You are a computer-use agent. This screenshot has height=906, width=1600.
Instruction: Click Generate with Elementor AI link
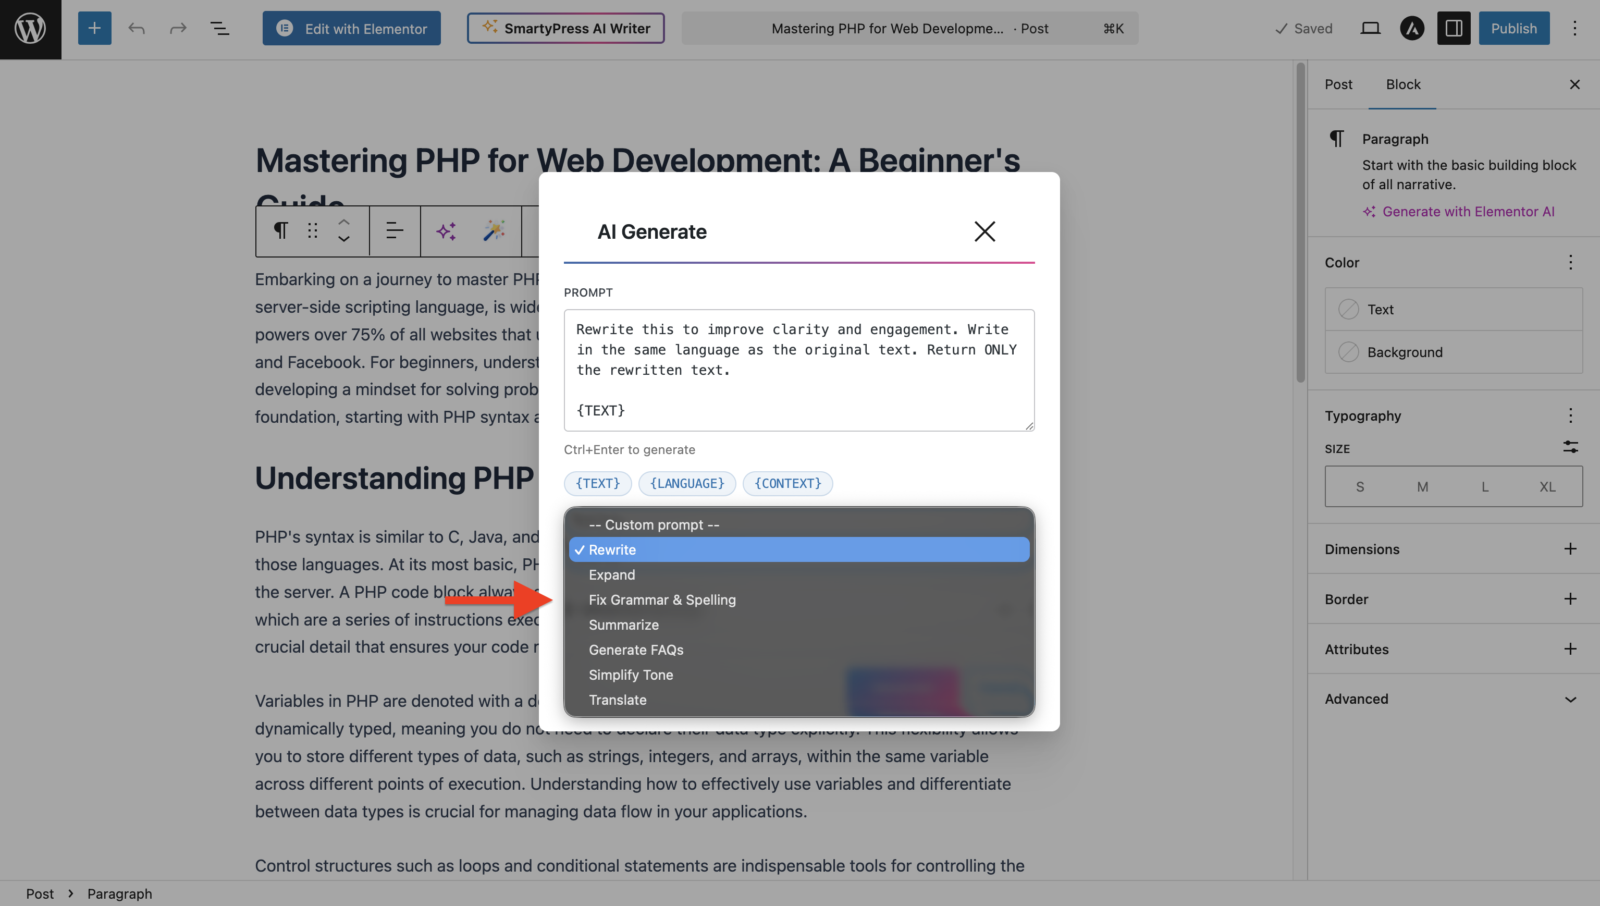pyautogui.click(x=1468, y=212)
